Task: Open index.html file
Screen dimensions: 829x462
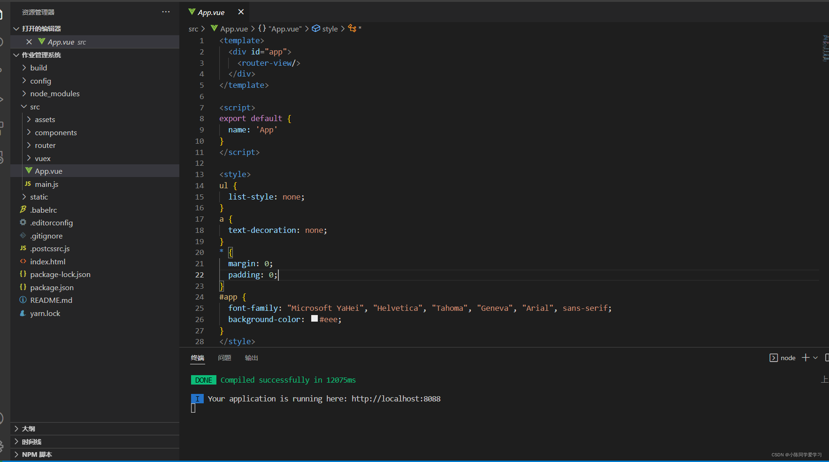Action: click(95, 262)
